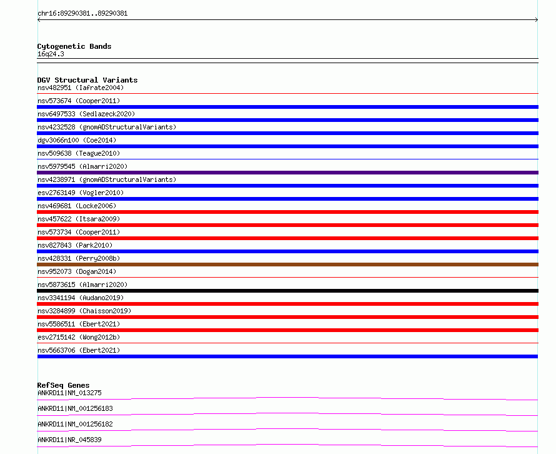556x454 pixels.
Task: Click the chr16:89290381..89290381 coordinate label
Action: [82, 13]
